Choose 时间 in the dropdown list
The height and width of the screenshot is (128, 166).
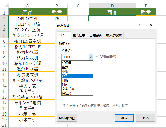(77, 84)
